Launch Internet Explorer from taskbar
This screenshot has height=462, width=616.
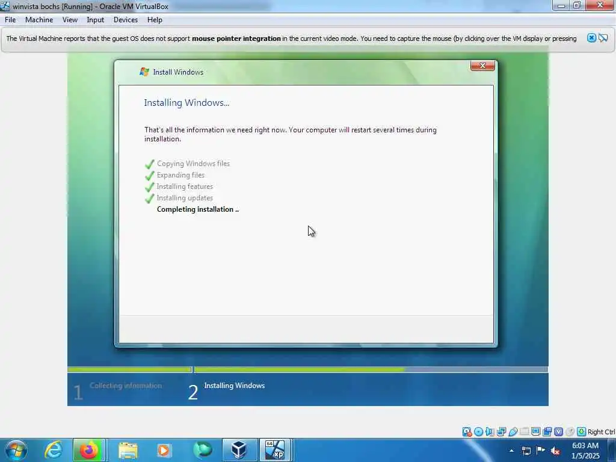point(53,450)
